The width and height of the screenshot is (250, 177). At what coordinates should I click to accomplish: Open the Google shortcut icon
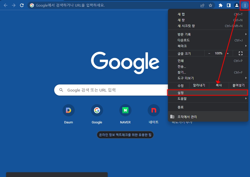(97, 110)
